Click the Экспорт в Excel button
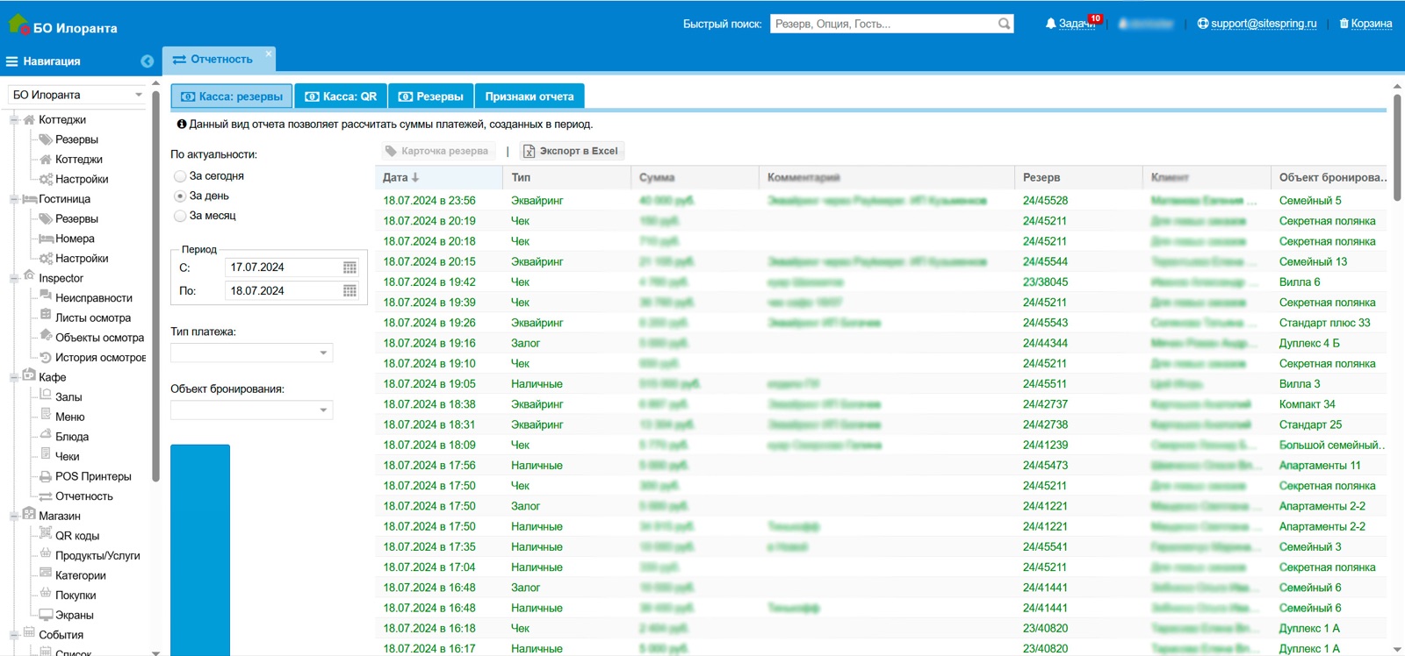This screenshot has height=656, width=1405. point(571,151)
